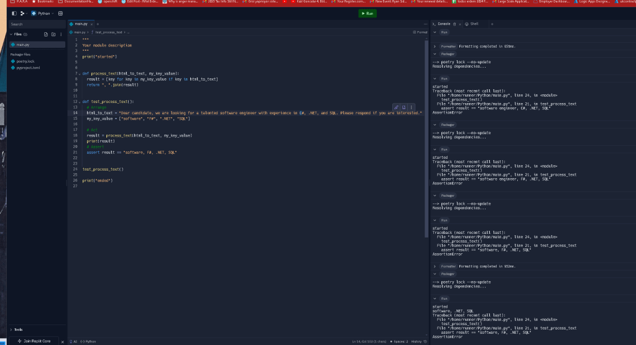This screenshot has height=345, width=636.
Task: Click the cloud sync icon beside Files
Action: [x=25, y=34]
